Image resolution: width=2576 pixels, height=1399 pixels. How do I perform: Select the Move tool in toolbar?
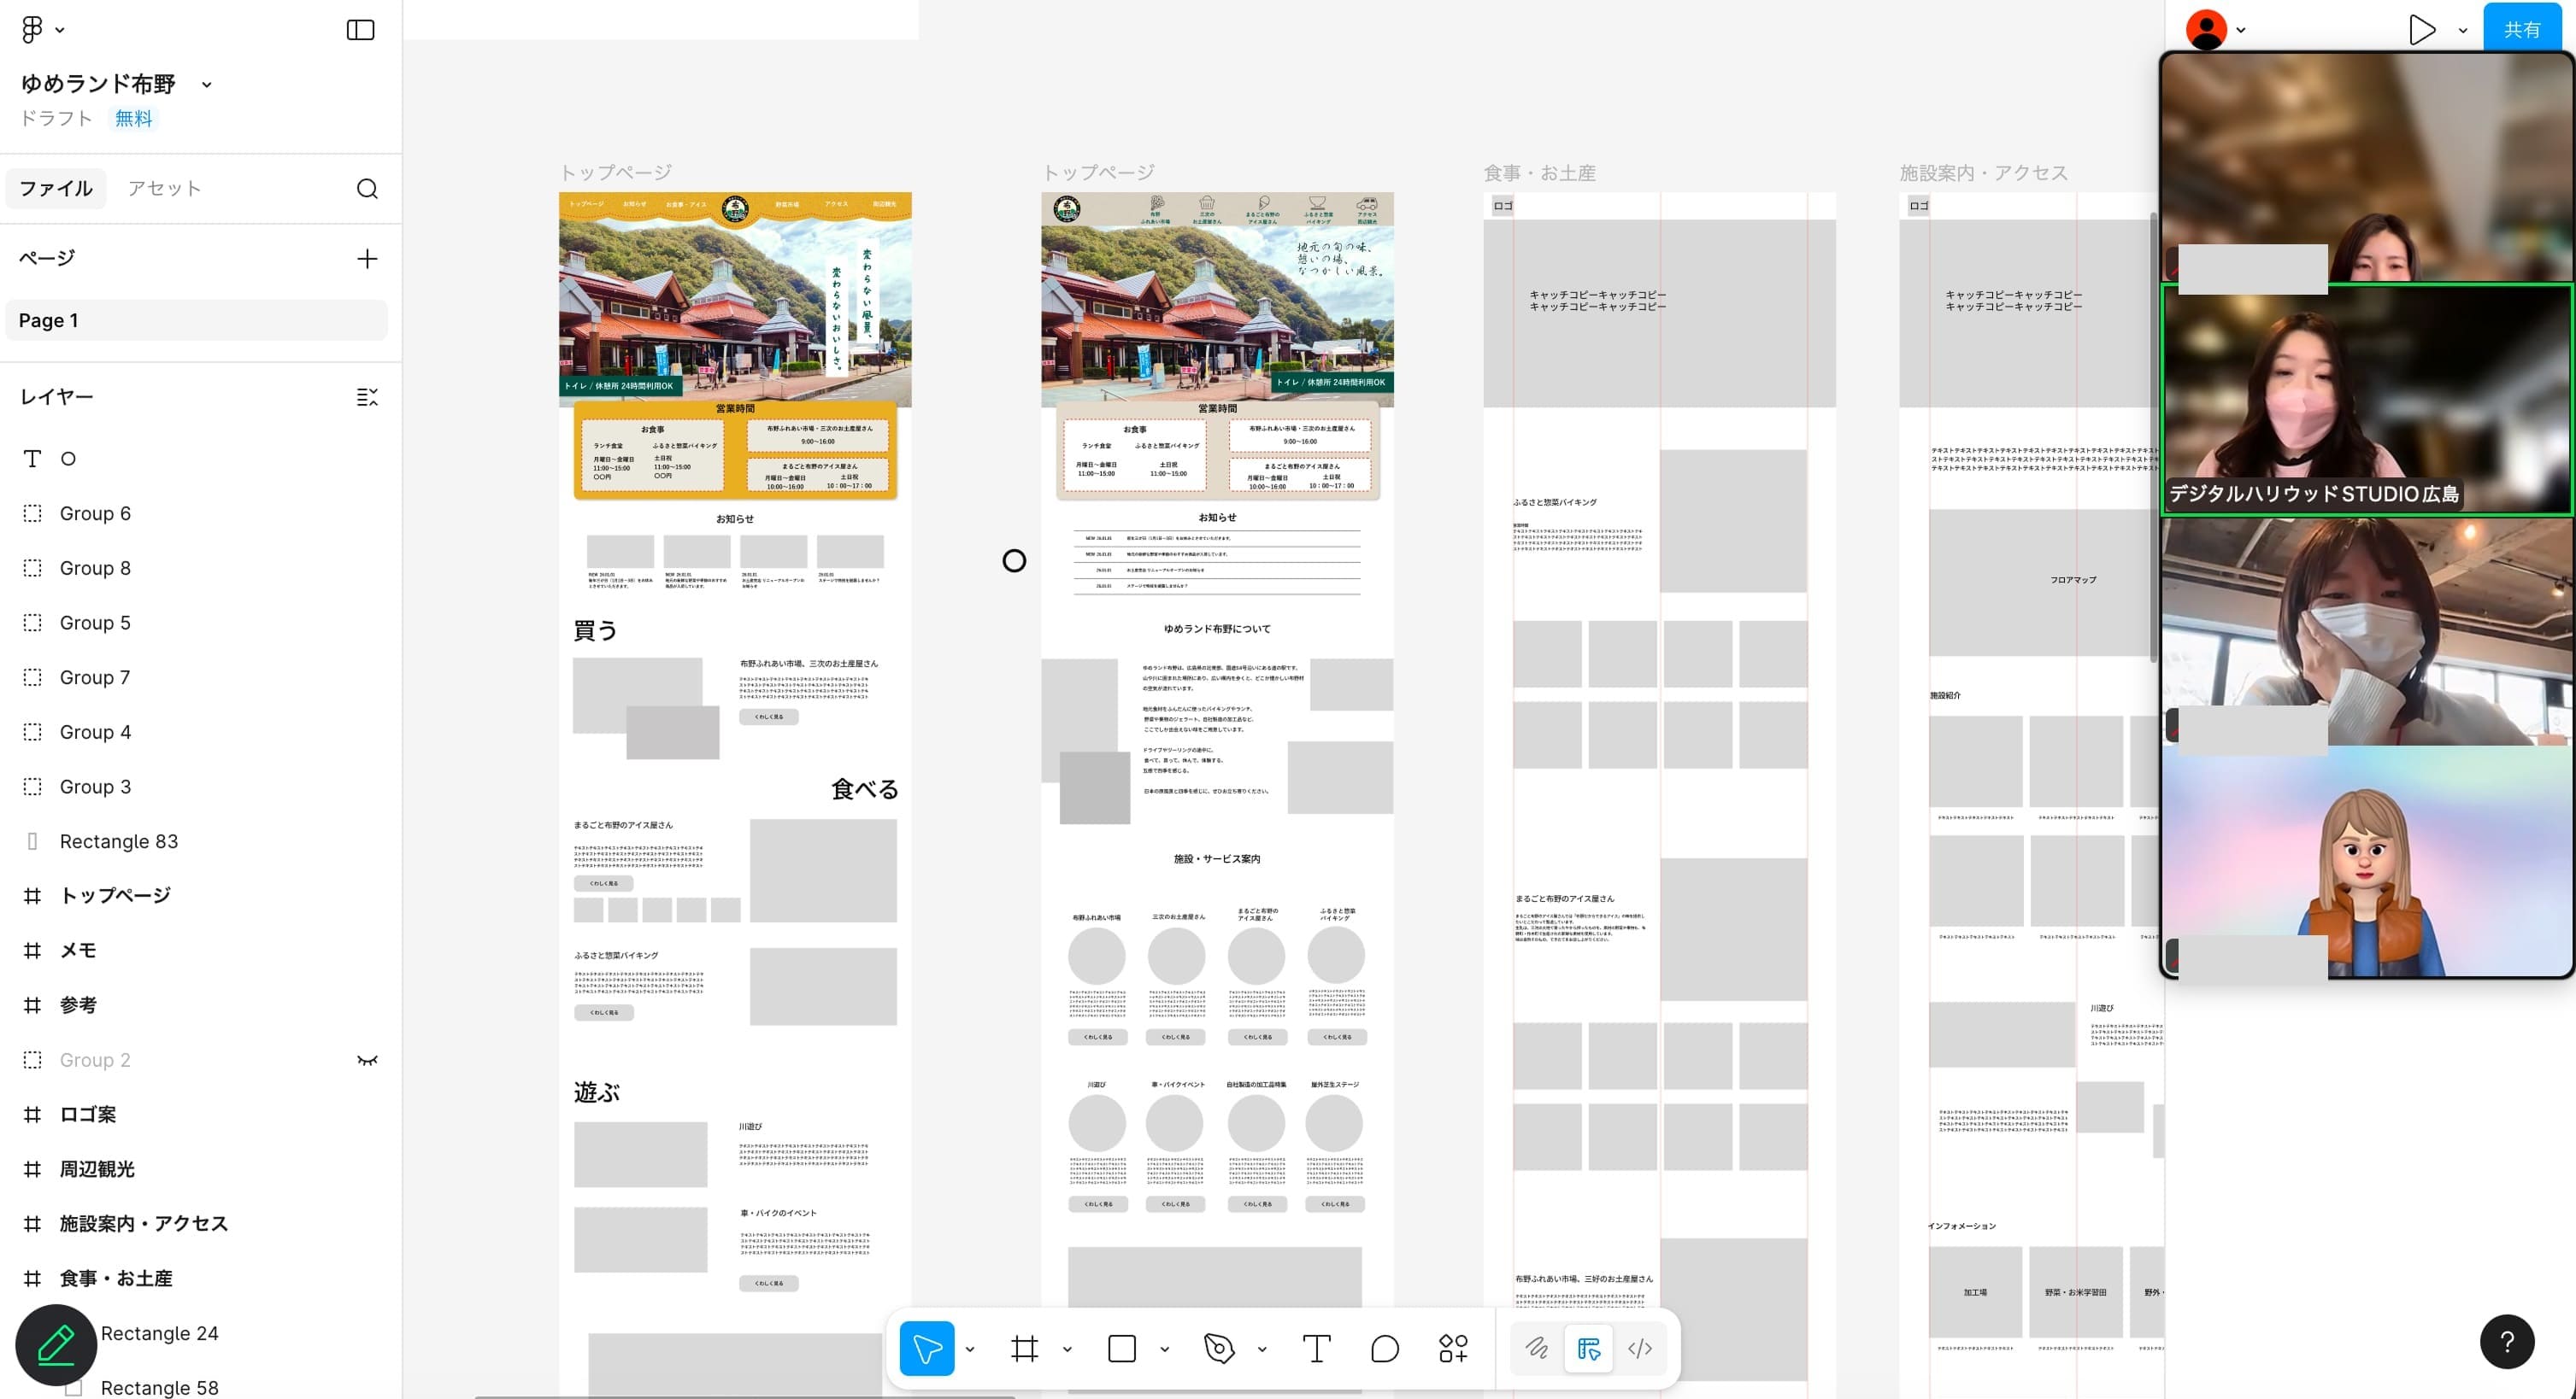[926, 1349]
